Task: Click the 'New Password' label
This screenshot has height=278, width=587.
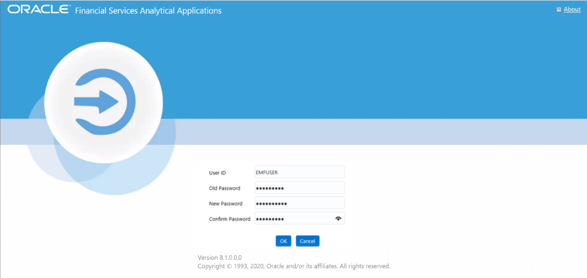Action: (226, 204)
